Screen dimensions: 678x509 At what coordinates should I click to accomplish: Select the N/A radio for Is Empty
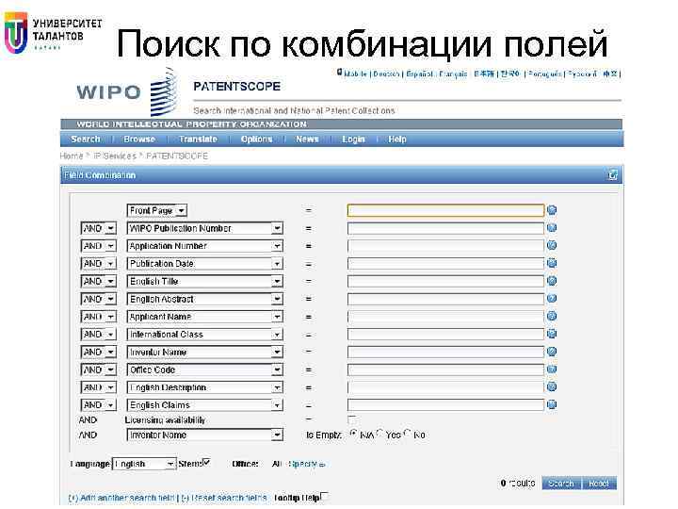353,434
